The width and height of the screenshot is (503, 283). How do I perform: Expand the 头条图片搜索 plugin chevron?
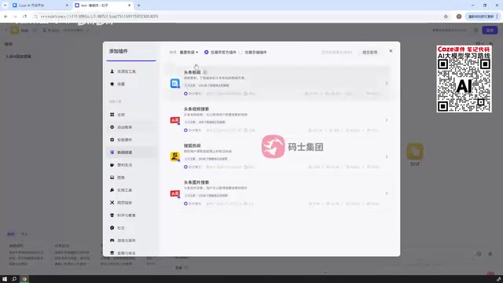(387, 193)
